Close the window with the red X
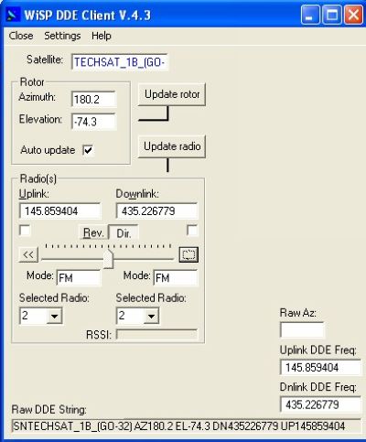This screenshot has height=442, width=366. coord(353,15)
